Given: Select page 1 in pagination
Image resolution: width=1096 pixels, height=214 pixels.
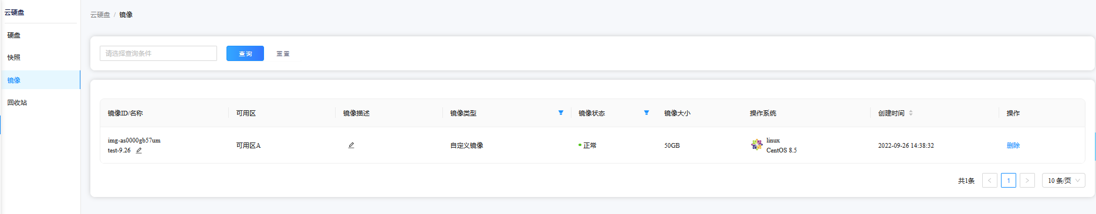Looking at the screenshot, I should [x=1009, y=181].
